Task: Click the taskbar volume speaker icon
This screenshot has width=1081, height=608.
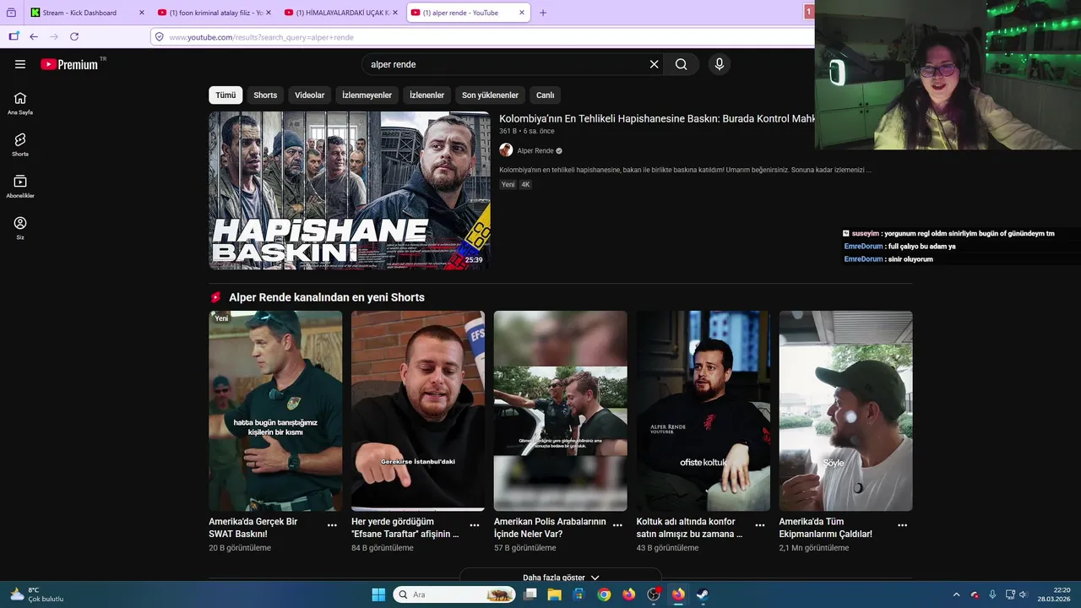Action: coord(1023,594)
